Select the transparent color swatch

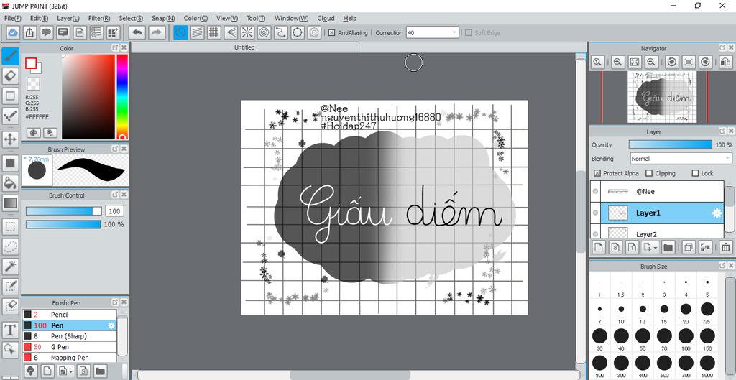tap(33, 84)
